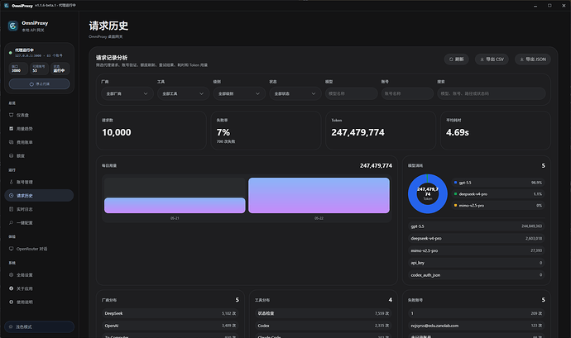The image size is (571, 338).
Task: Click the gpt-5.5 row showing 244,849,363
Action: tap(477, 226)
